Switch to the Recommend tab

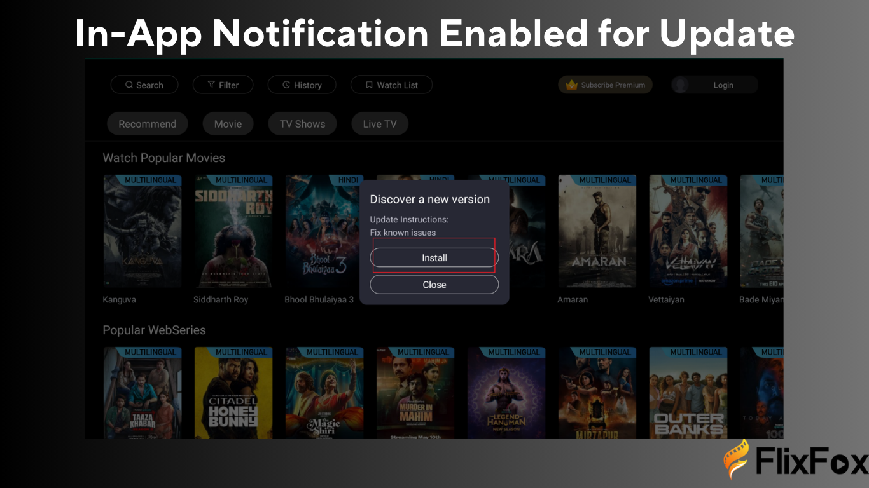(147, 124)
